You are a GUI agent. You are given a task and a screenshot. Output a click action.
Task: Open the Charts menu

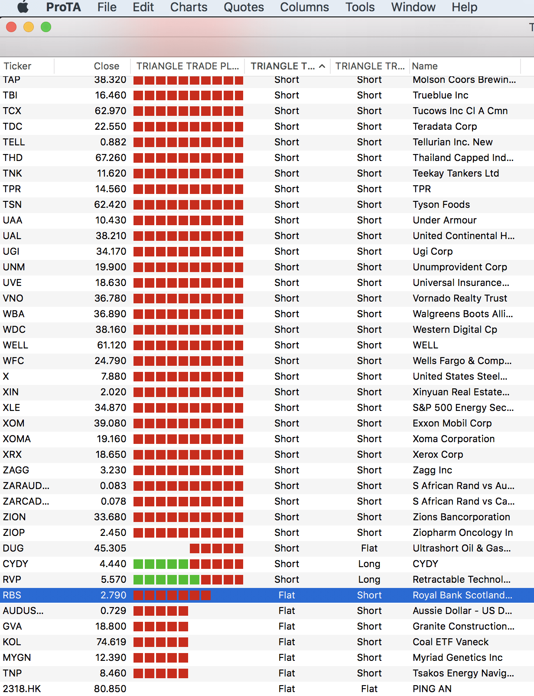(189, 7)
